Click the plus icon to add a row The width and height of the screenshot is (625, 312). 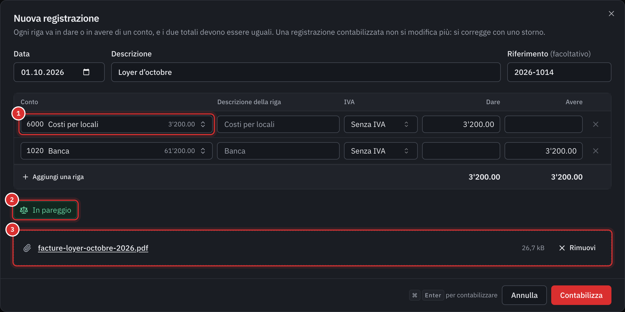(x=25, y=177)
